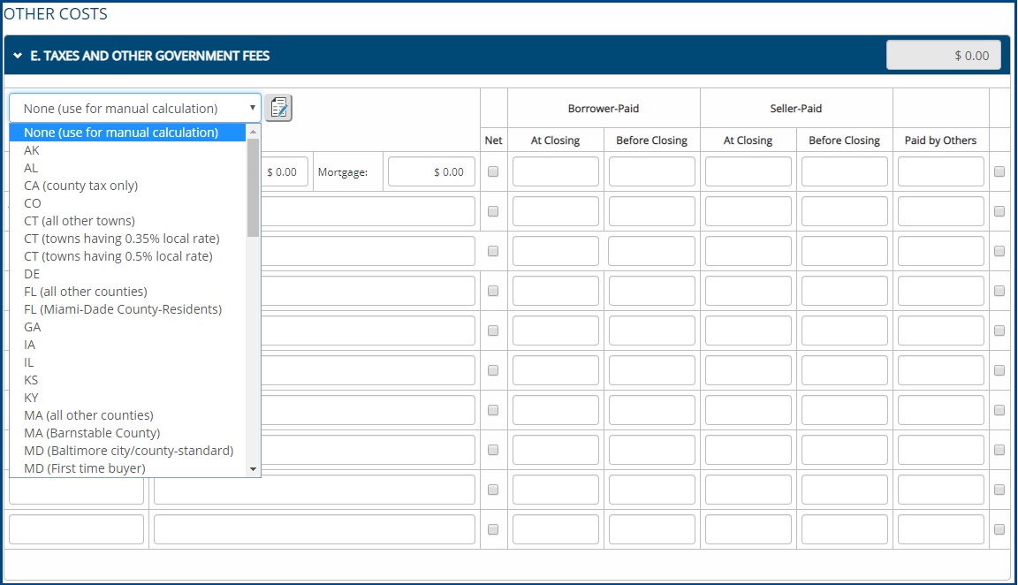
Task: Click the section total $0.00 box
Action: (x=943, y=55)
